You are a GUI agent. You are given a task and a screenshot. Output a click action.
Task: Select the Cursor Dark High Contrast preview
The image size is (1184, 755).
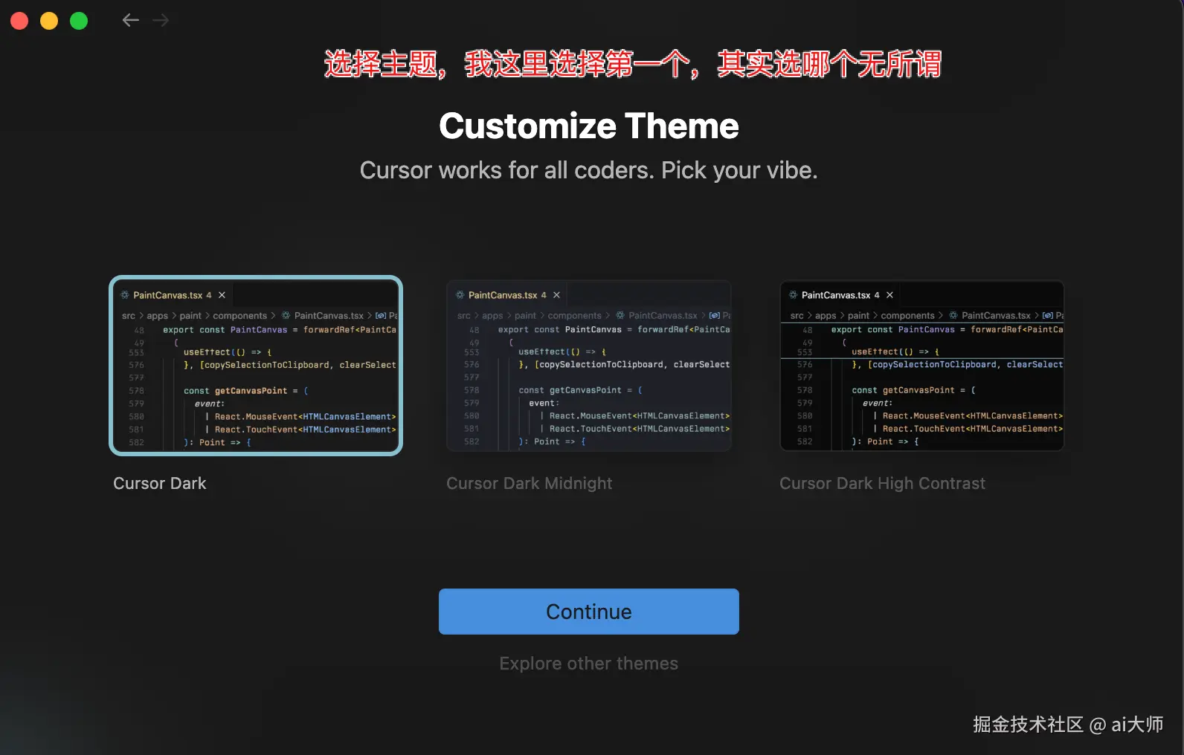(922, 366)
